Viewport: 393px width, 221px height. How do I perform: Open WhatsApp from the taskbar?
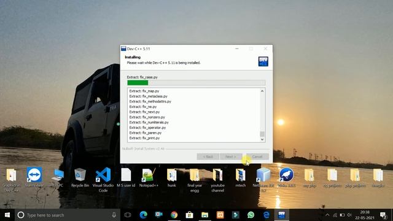[x=251, y=215]
